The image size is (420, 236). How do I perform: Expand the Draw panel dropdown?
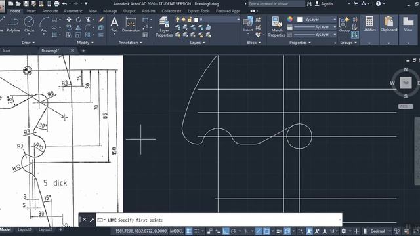click(28, 43)
